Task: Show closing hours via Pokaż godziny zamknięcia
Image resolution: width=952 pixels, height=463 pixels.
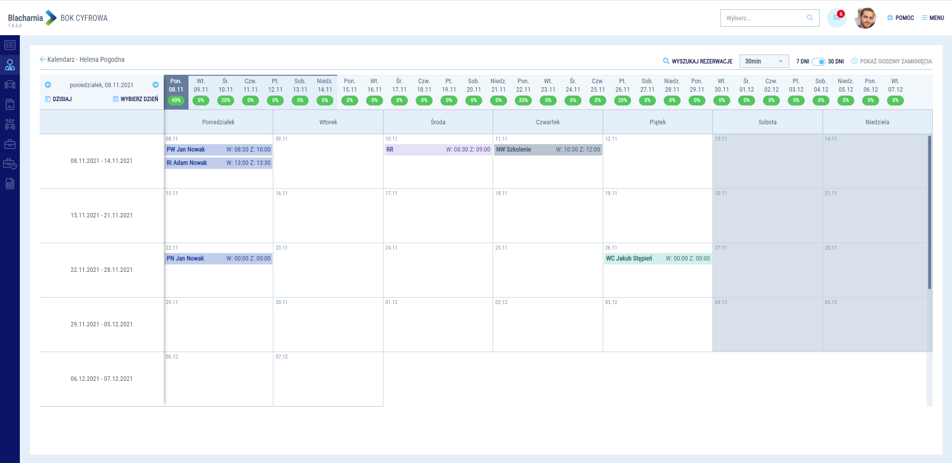Action: (x=891, y=61)
